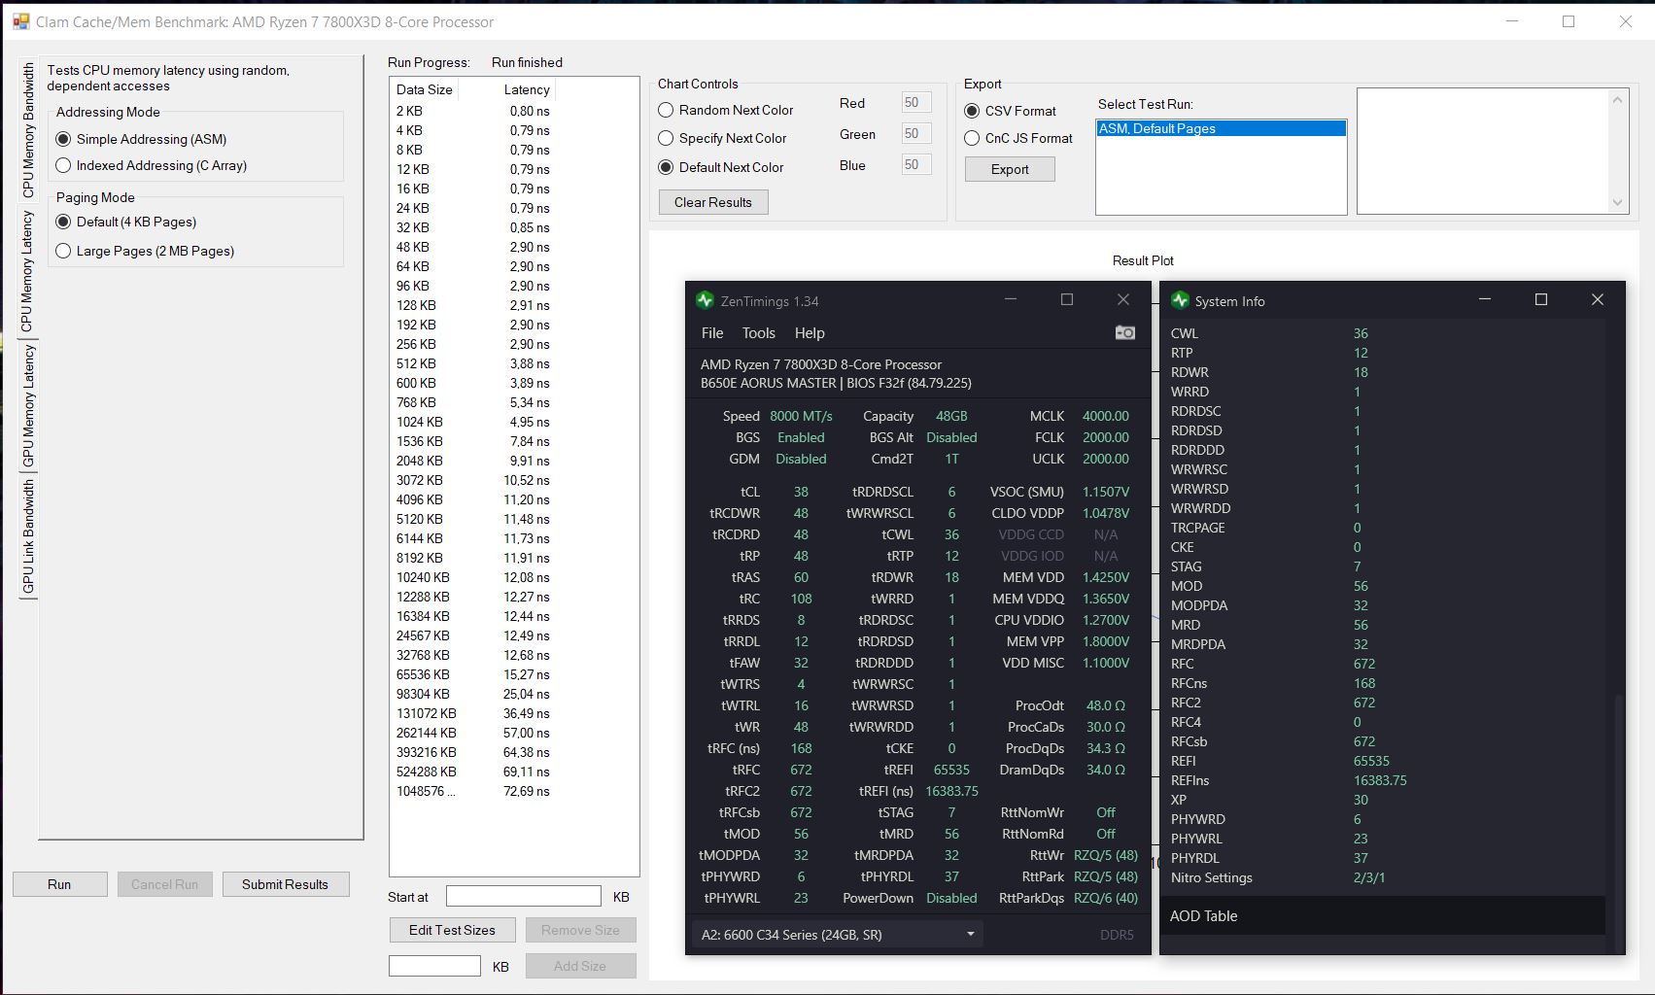The image size is (1655, 995).
Task: Select the 524288 KB result row
Action: point(473,772)
